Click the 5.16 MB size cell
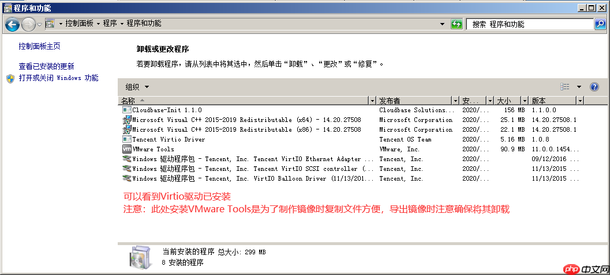 point(512,139)
